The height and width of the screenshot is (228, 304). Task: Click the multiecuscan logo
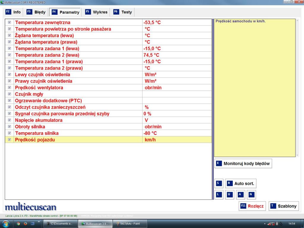tap(31, 207)
